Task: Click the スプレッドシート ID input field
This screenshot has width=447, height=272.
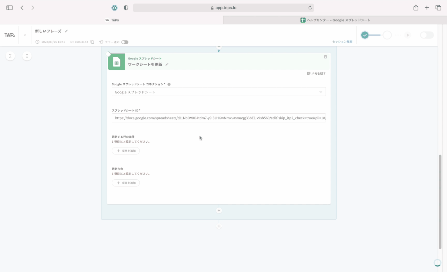Action: (219, 118)
